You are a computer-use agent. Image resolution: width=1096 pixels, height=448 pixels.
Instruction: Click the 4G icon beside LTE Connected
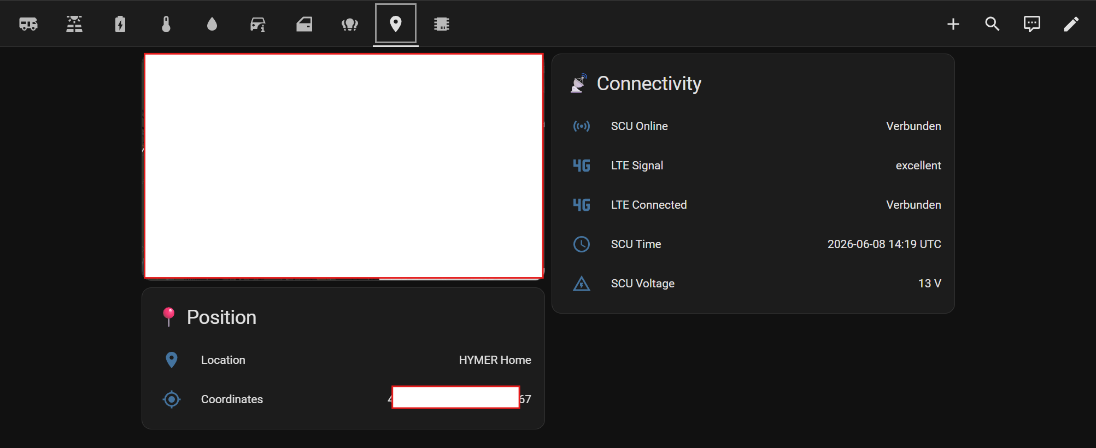(x=582, y=205)
